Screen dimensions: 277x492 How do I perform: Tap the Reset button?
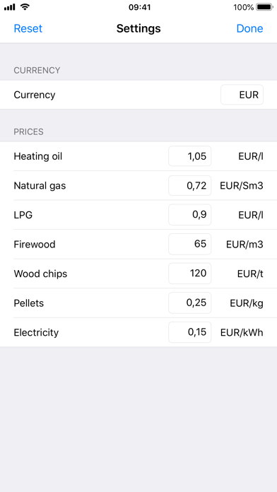click(28, 28)
